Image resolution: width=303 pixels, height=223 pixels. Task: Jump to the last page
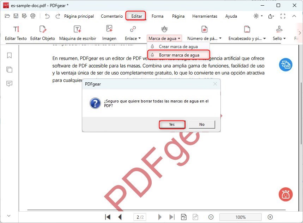click(x=172, y=217)
